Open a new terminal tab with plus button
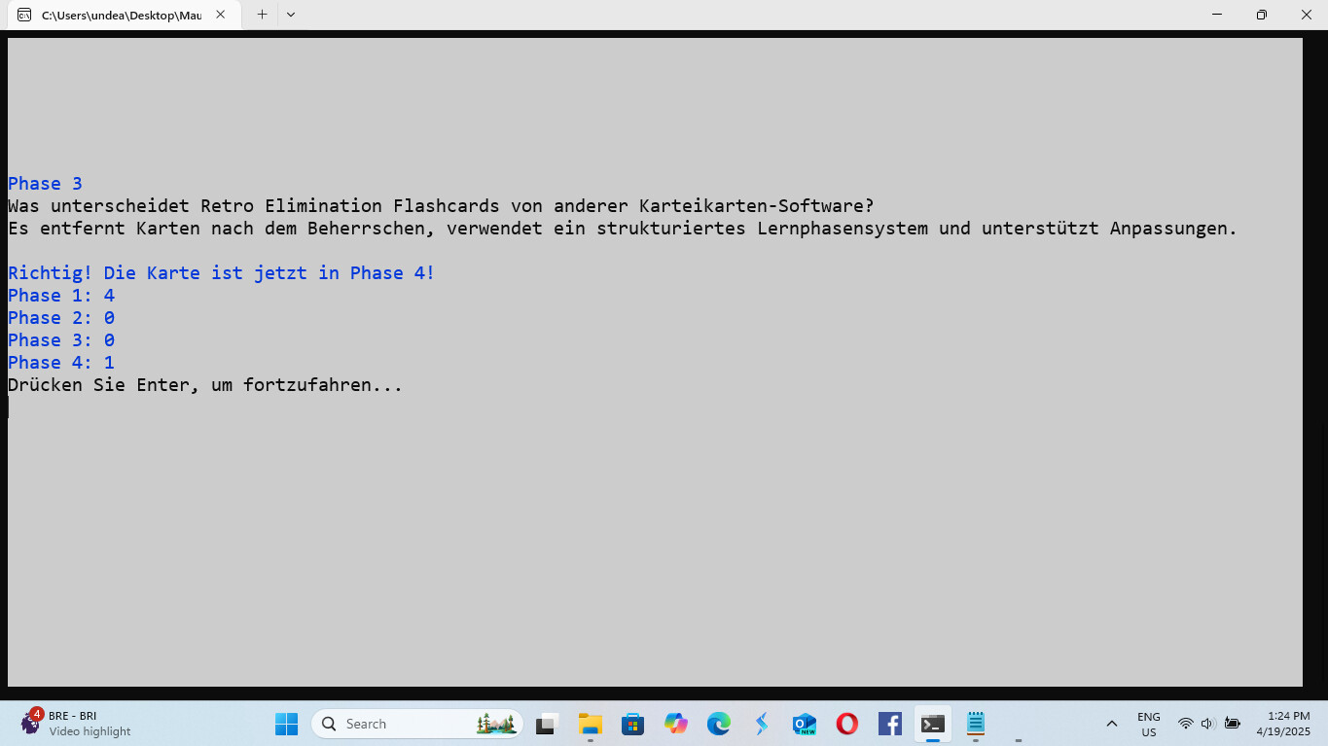The width and height of the screenshot is (1328, 746). coord(262,15)
